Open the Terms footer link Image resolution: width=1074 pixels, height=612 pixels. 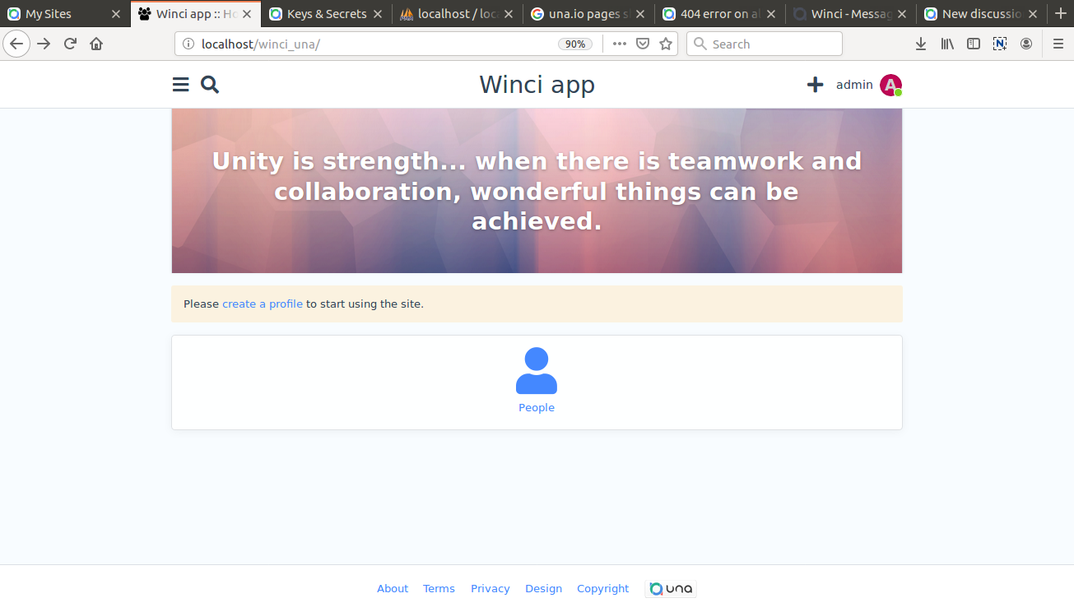(439, 589)
